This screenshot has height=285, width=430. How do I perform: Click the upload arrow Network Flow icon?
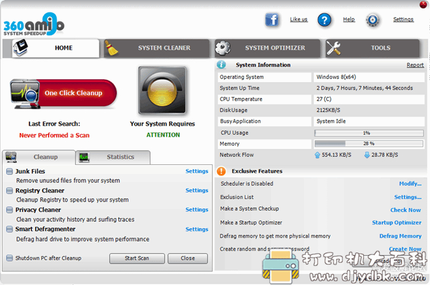(x=318, y=155)
